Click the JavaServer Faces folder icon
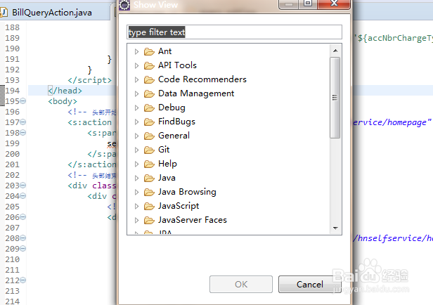This screenshot has width=433, height=305. pos(149,220)
